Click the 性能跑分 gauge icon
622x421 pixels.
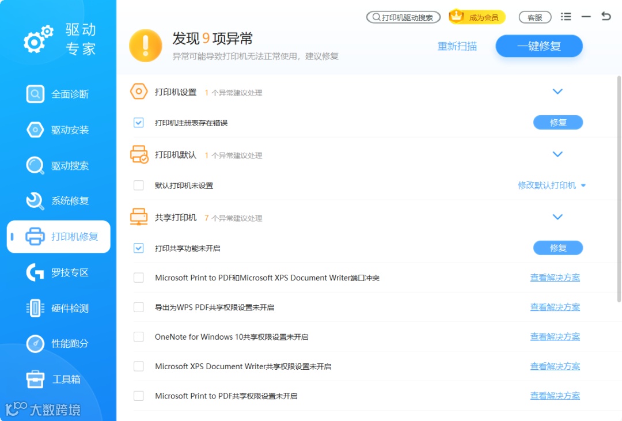[35, 344]
